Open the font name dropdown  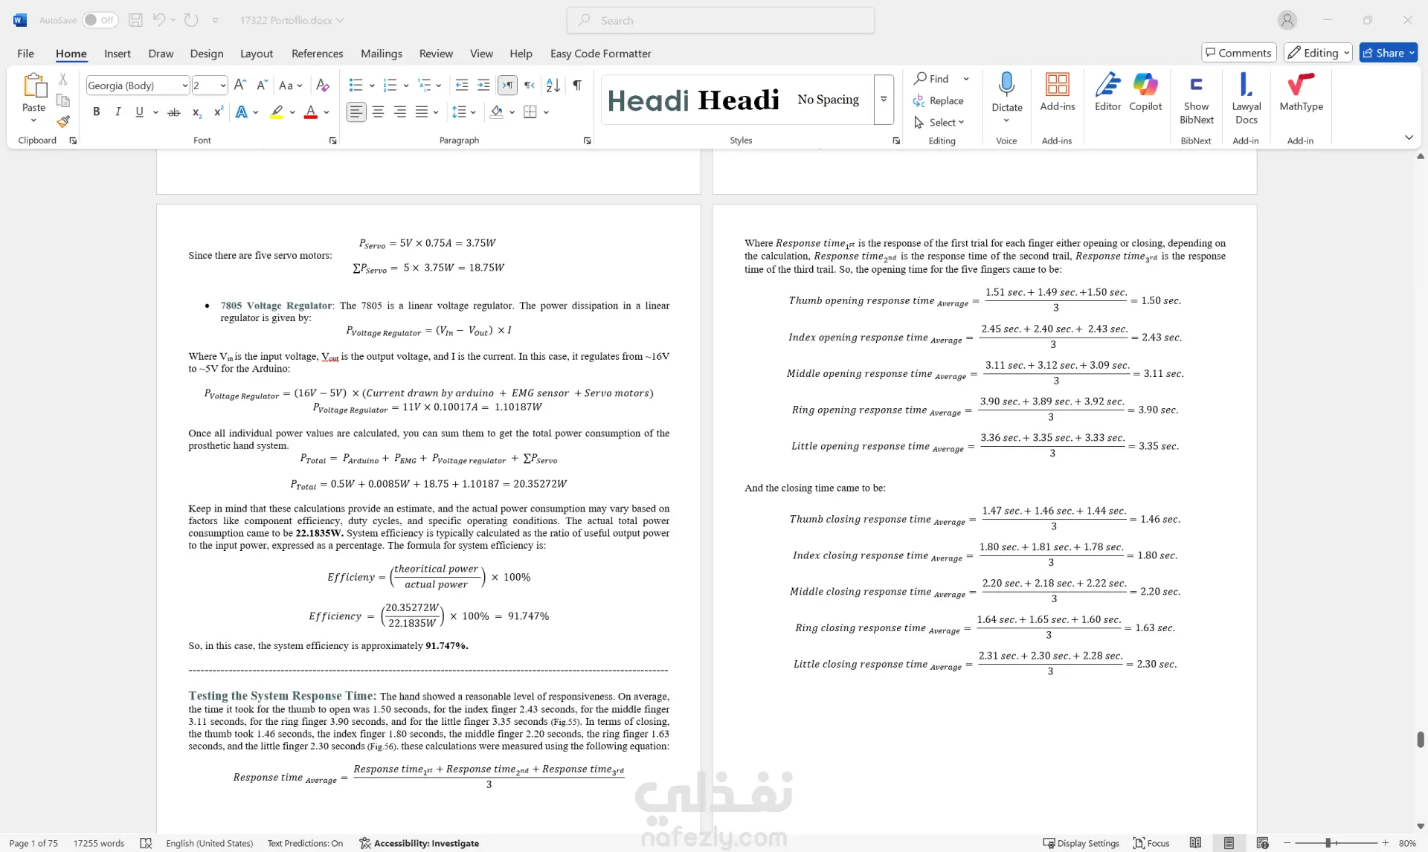pos(184,85)
